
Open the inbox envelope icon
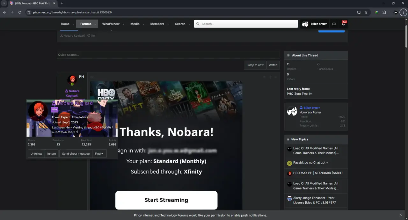click(x=334, y=24)
